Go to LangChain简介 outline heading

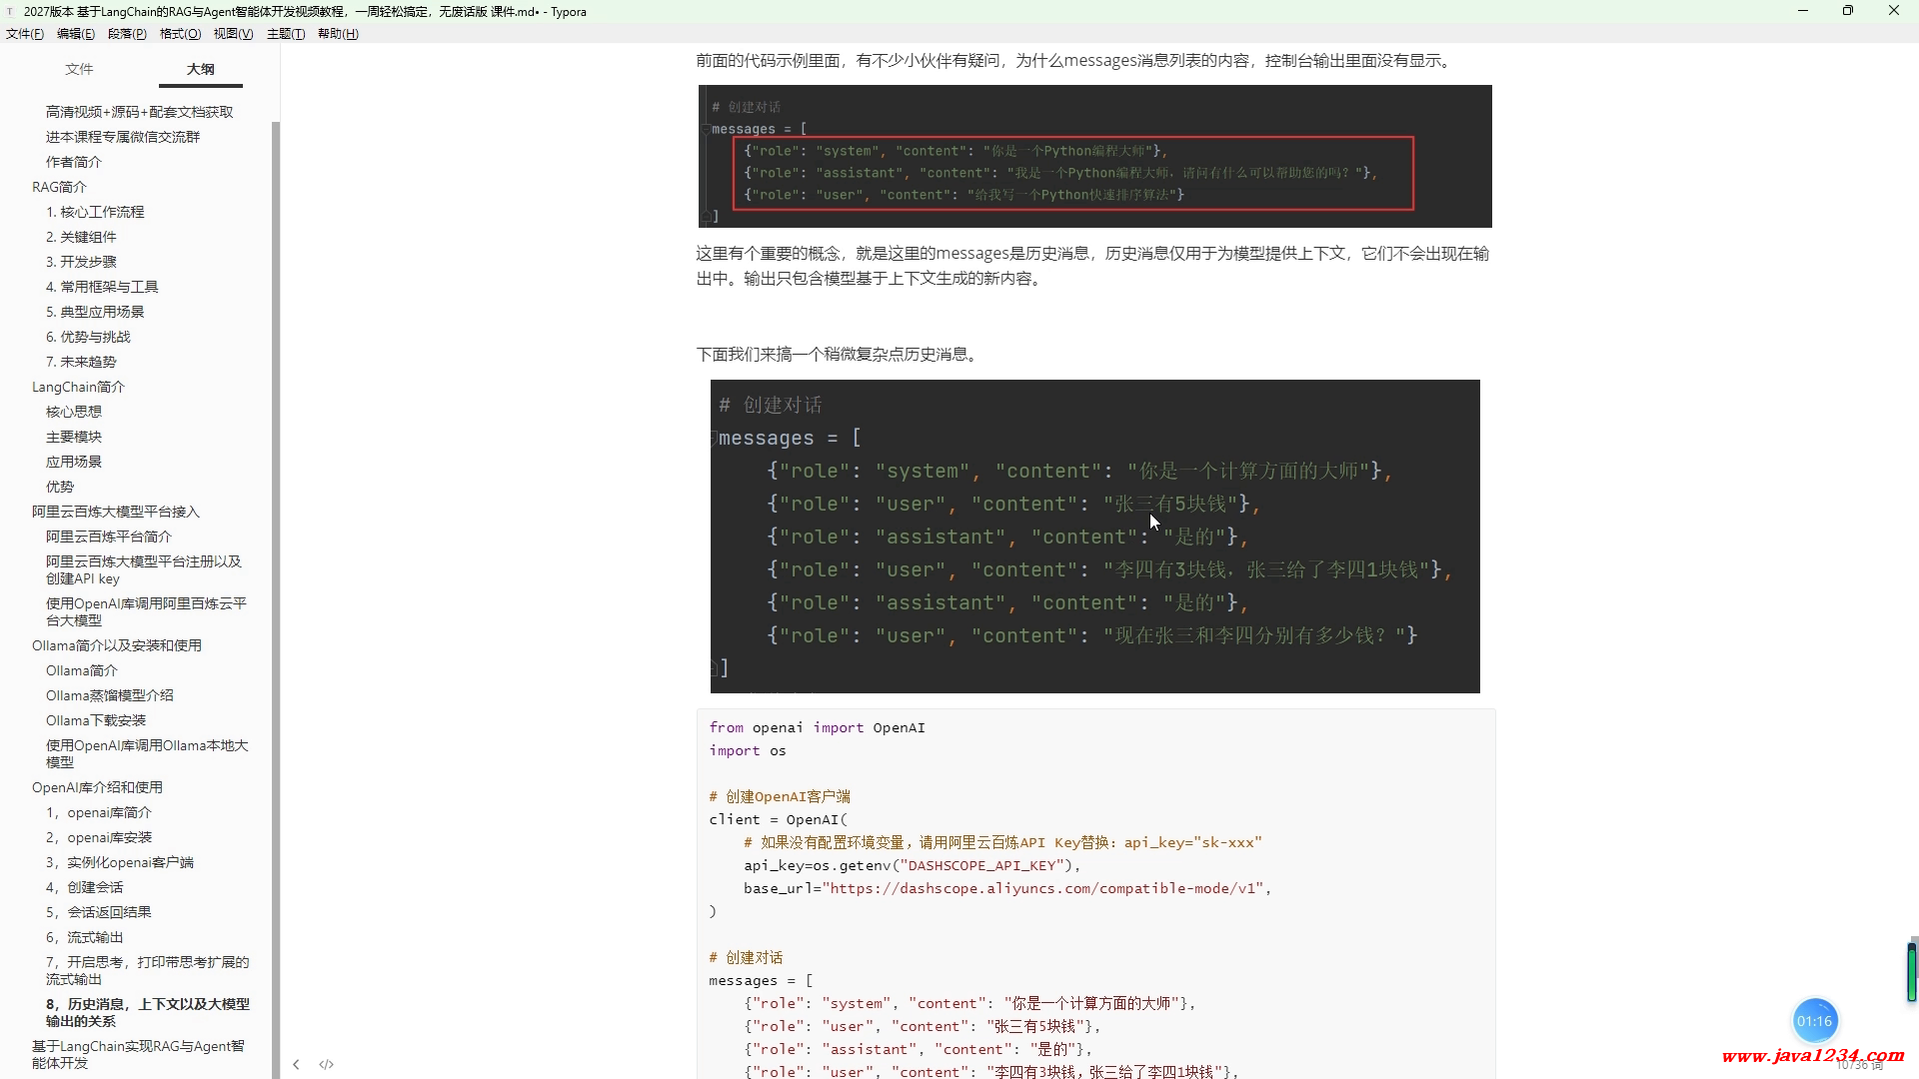[x=78, y=387]
